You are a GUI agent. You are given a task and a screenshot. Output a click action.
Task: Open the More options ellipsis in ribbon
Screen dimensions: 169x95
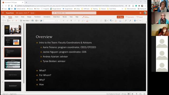coord(140,21)
